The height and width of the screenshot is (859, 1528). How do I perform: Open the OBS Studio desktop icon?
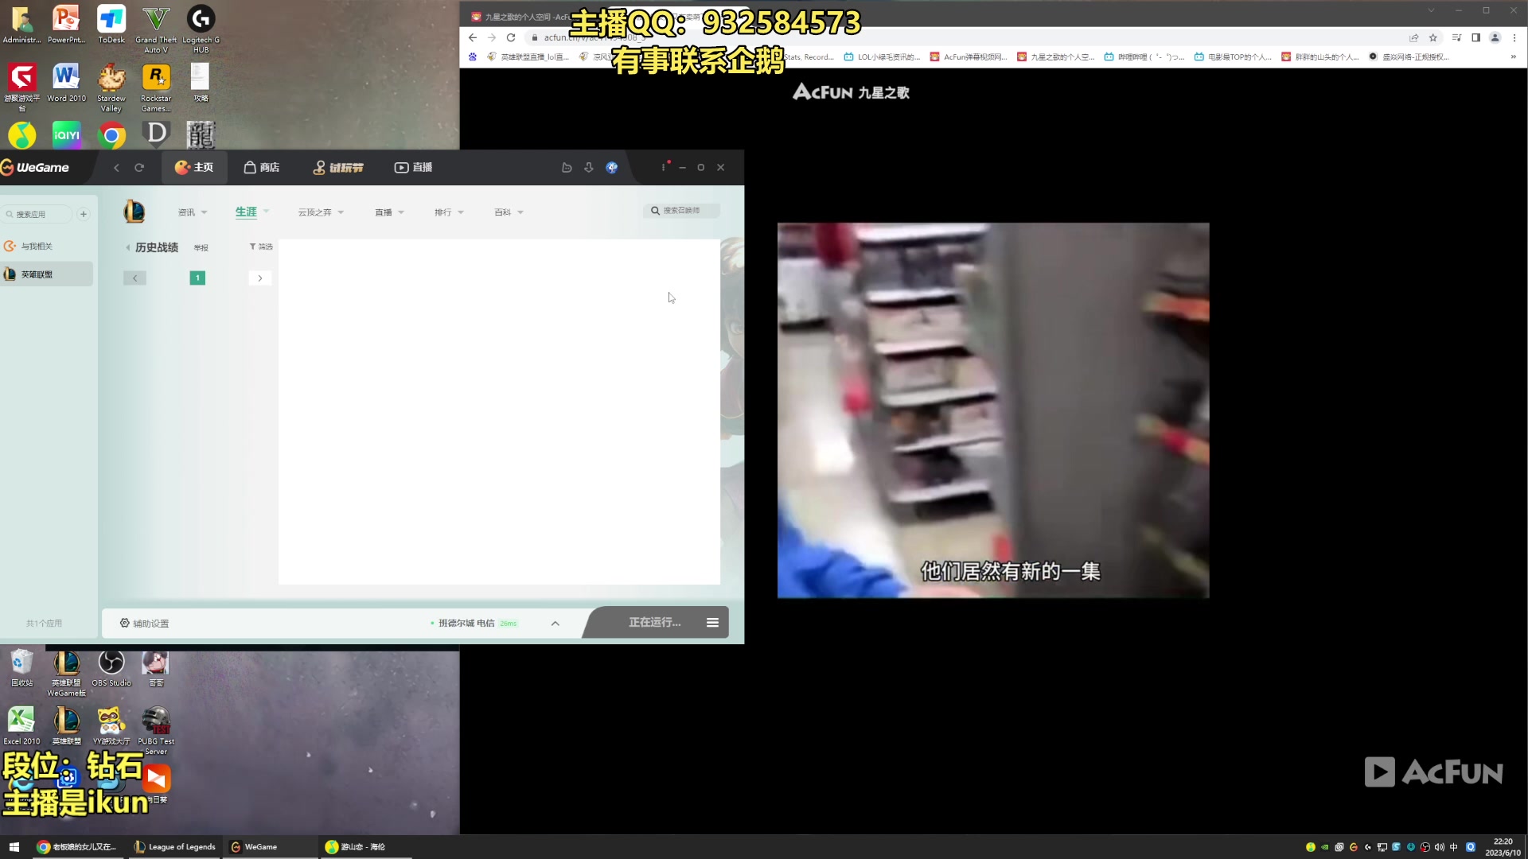(x=111, y=669)
